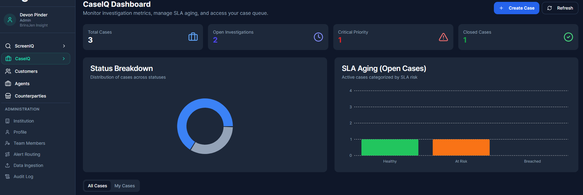The image size is (583, 195).
Task: Click the checkmark circle on Closed Cases card
Action: 568,37
